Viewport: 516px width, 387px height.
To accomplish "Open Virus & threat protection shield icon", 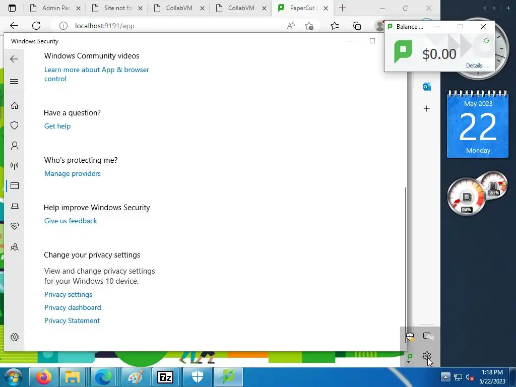I will (x=15, y=125).
